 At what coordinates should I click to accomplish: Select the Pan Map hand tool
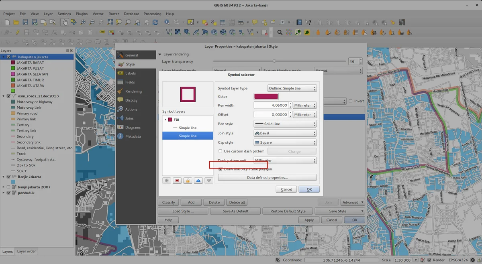[x=65, y=22]
